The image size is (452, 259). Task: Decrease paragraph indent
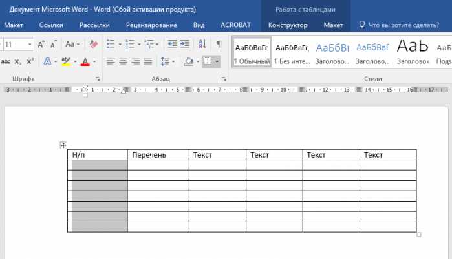(173, 44)
